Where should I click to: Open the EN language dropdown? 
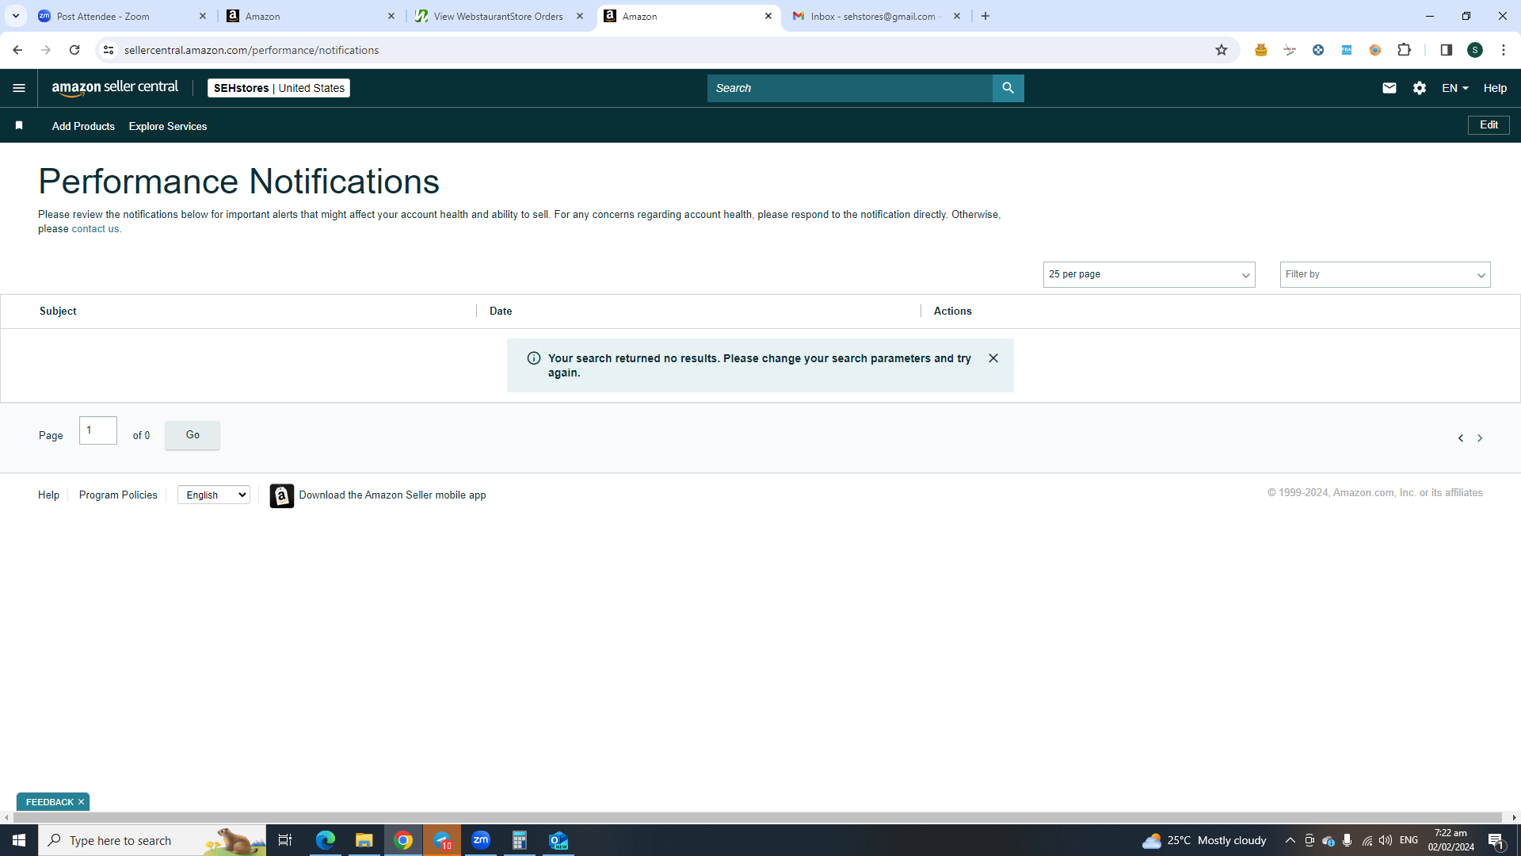click(1455, 88)
